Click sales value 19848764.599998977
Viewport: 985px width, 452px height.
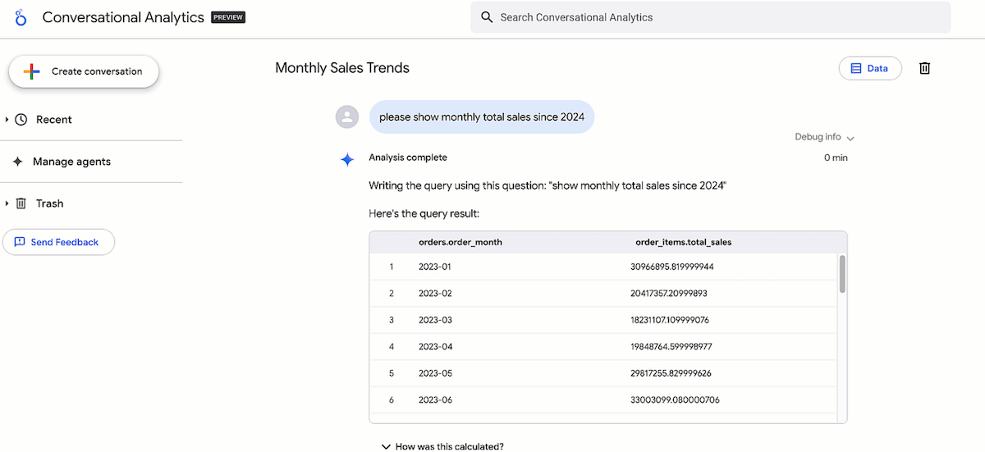pyautogui.click(x=671, y=346)
